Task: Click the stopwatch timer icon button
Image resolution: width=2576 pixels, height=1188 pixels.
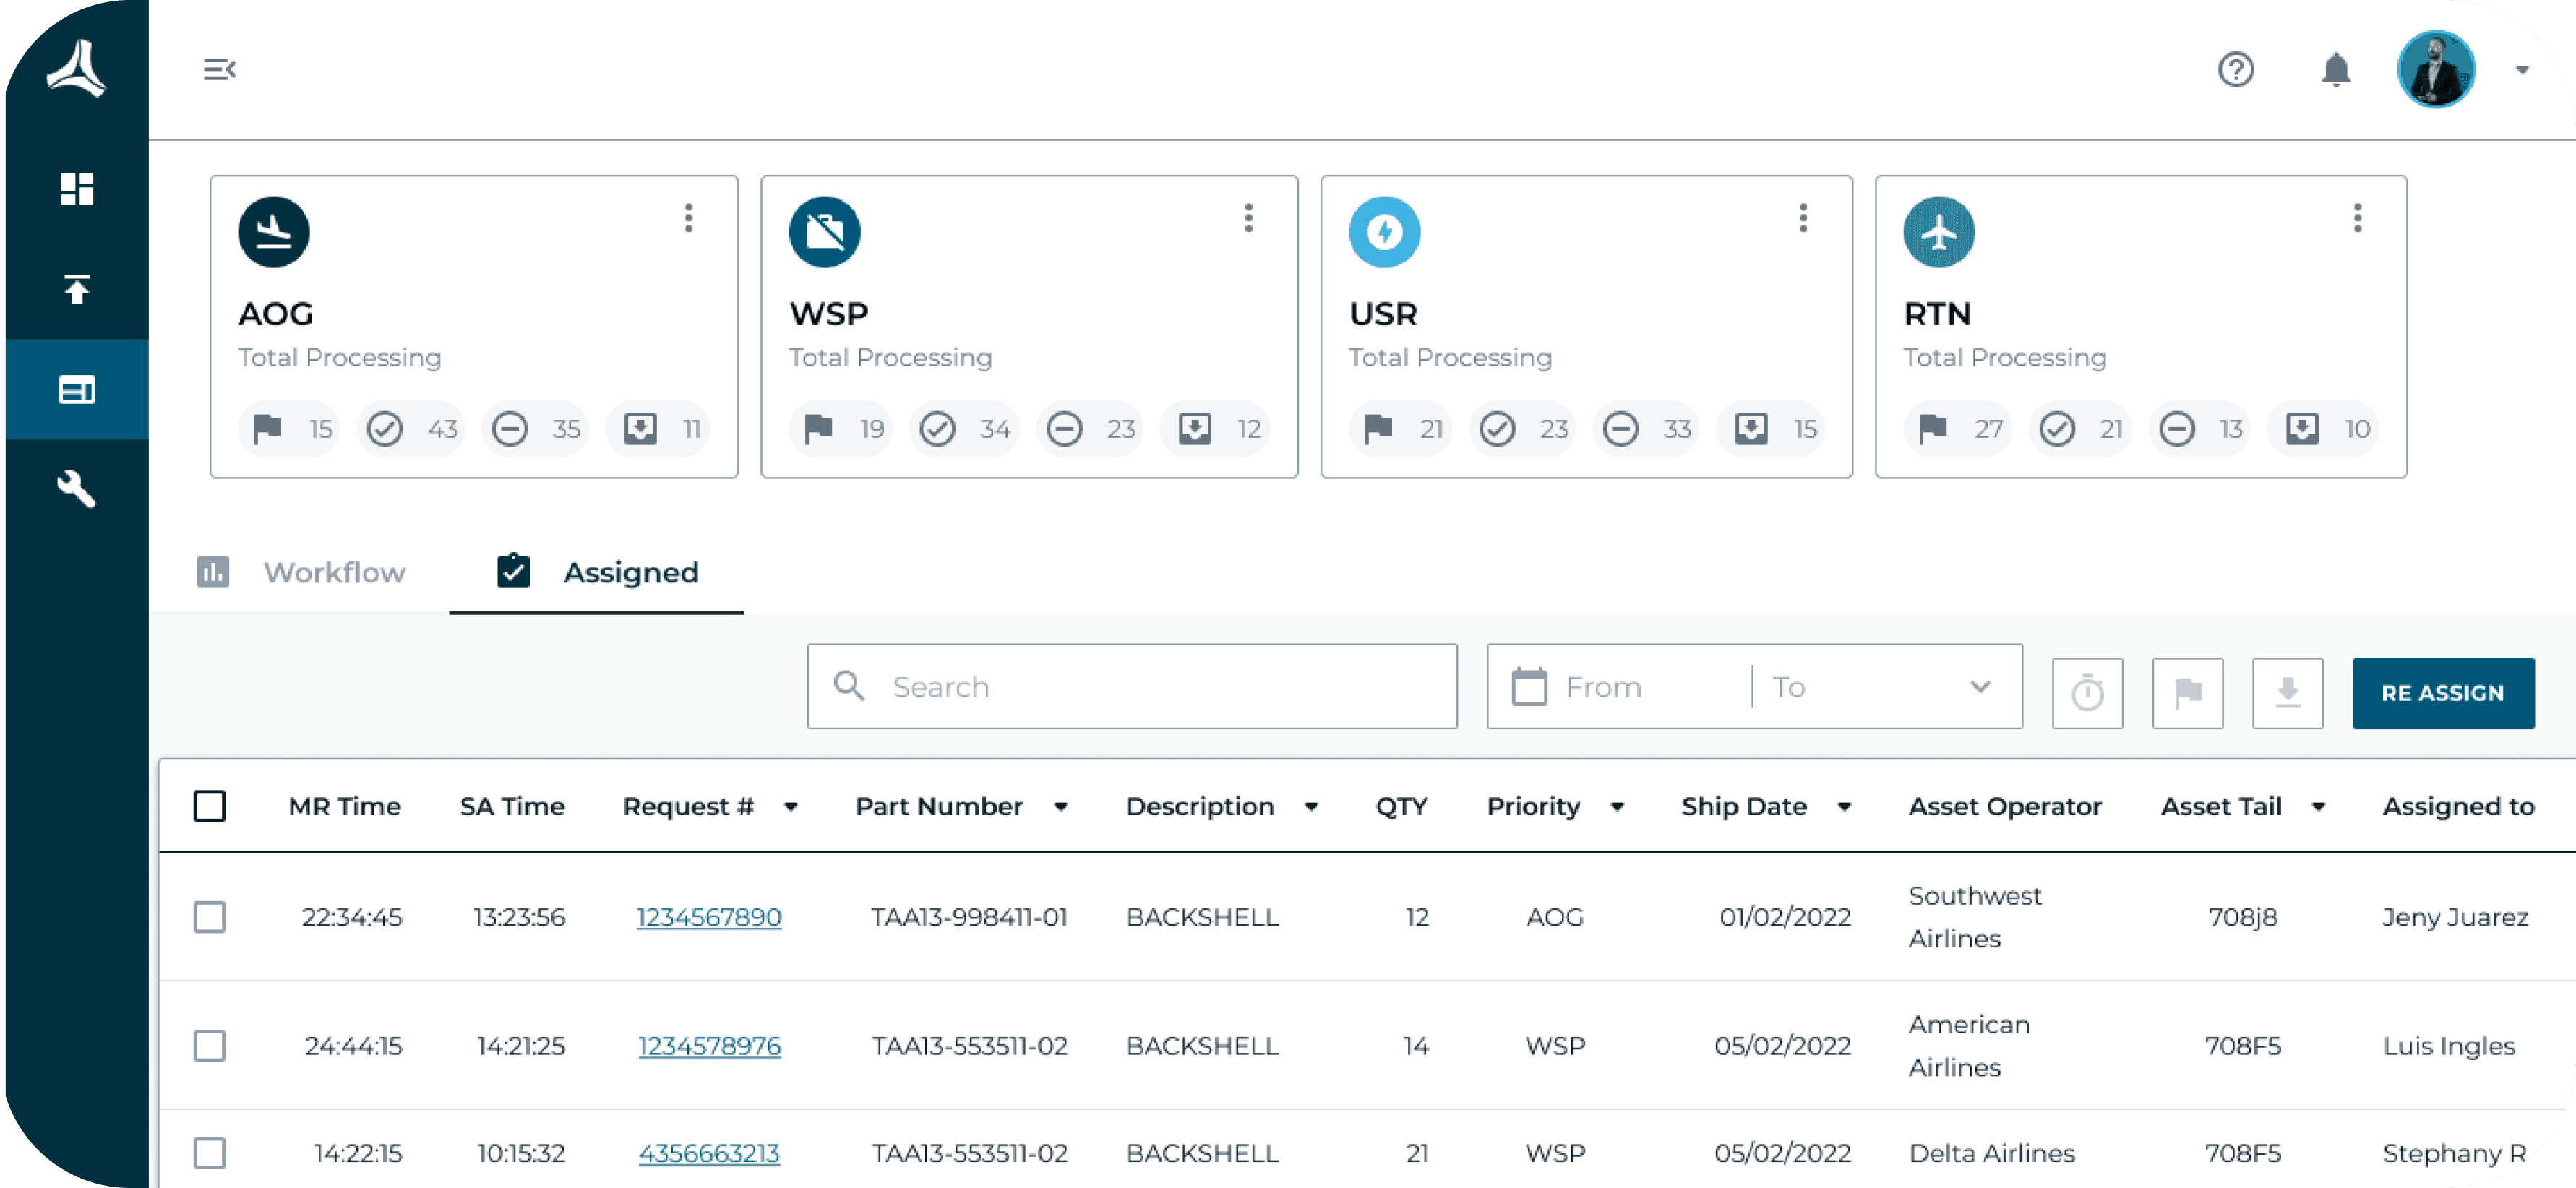Action: coord(2087,692)
